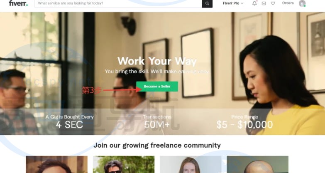Click the Become a Seller button
Image resolution: width=325 pixels, height=173 pixels.
click(x=157, y=86)
